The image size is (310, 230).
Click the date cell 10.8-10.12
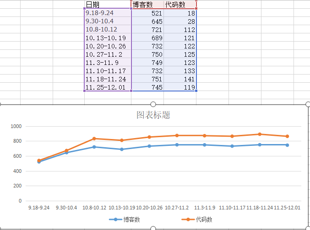(108, 29)
